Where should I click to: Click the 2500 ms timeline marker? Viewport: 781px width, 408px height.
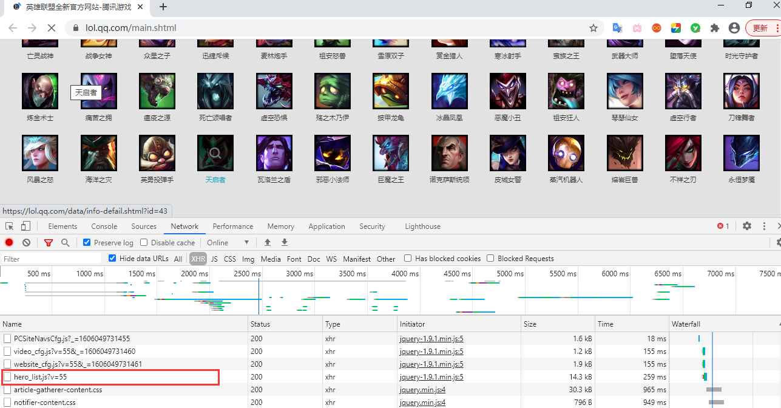(247, 274)
